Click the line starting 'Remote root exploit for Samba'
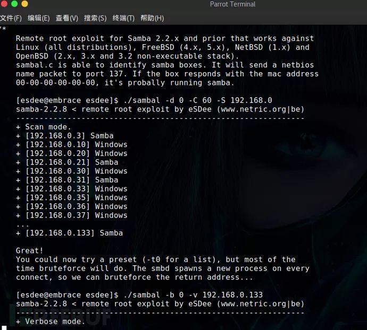This screenshot has height=330, width=367. point(165,39)
